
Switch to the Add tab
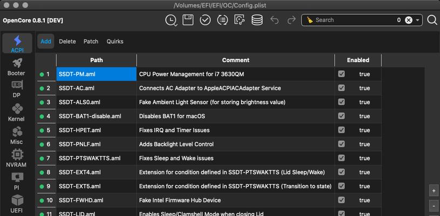click(x=46, y=41)
